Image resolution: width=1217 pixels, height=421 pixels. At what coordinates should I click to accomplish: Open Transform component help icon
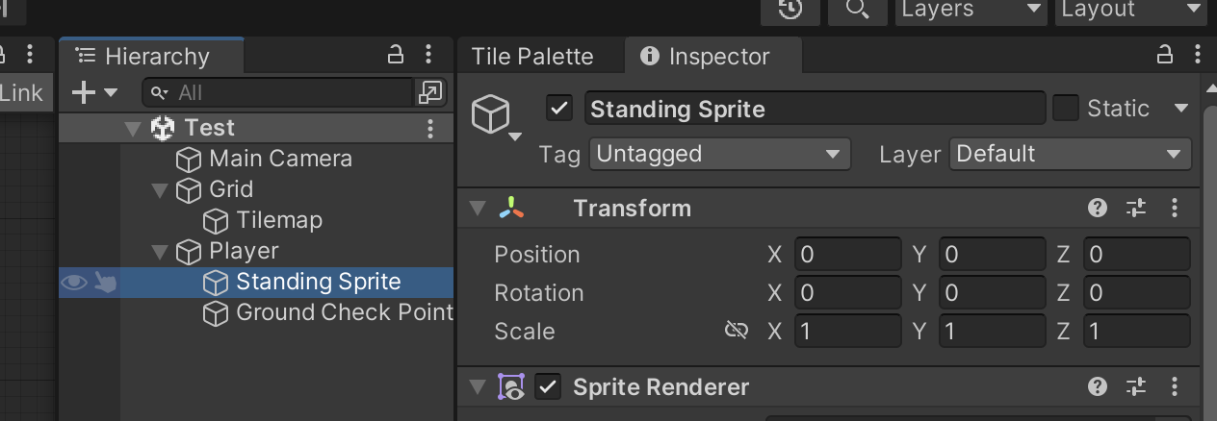(1097, 208)
